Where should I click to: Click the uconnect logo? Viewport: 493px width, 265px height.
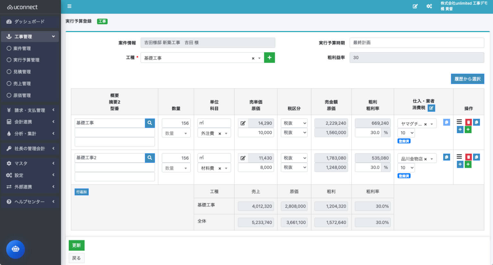pyautogui.click(x=22, y=7)
